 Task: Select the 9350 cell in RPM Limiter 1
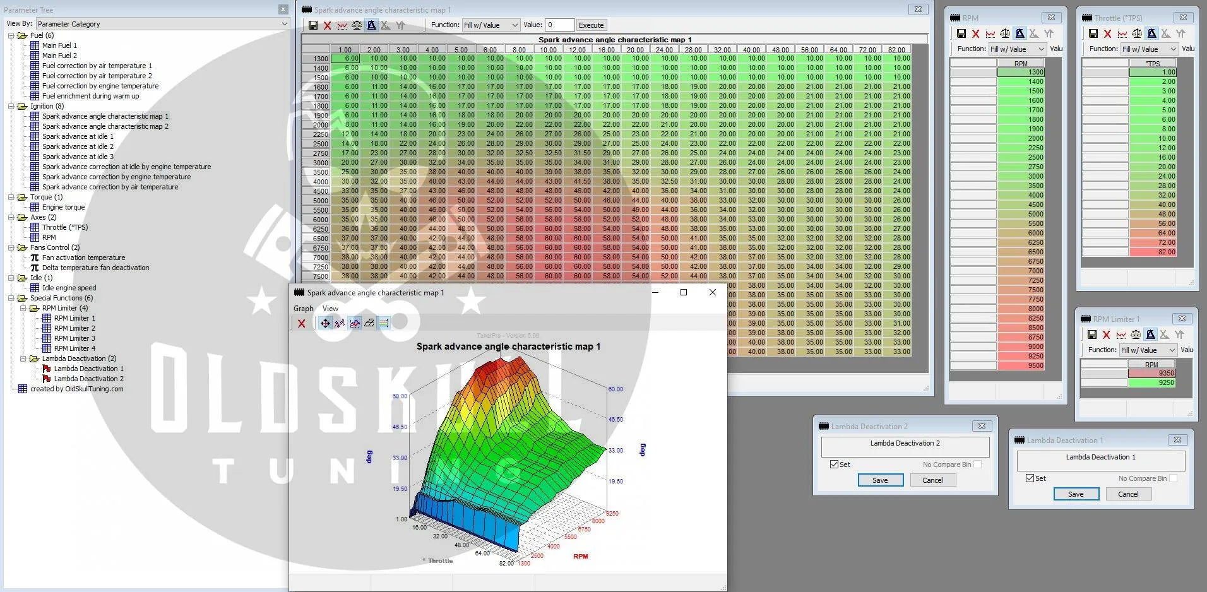tap(1151, 373)
